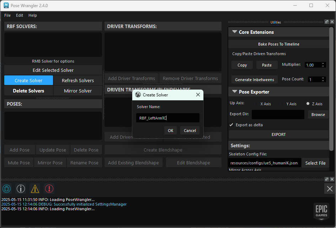This screenshot has width=336, height=228.
Task: Click the Utilities panel vertical scrollbar
Action: [331, 89]
